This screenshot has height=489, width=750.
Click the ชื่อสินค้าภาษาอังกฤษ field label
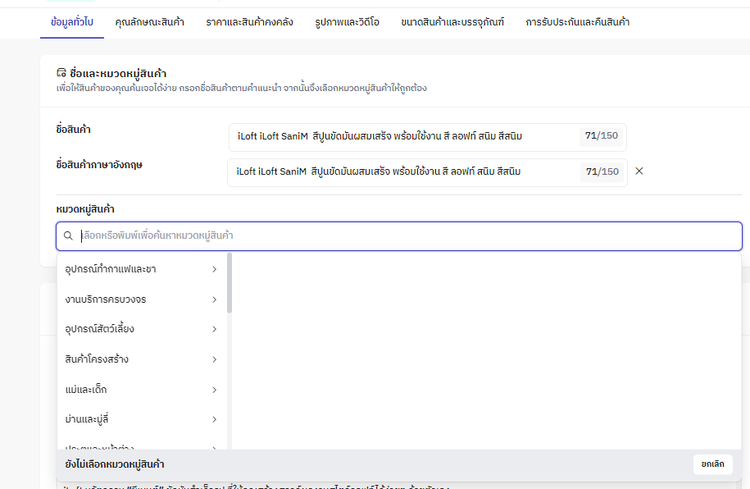[x=99, y=165]
